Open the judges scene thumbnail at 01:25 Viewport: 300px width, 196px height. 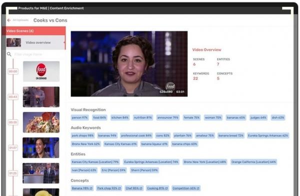pyautogui.click(x=41, y=173)
